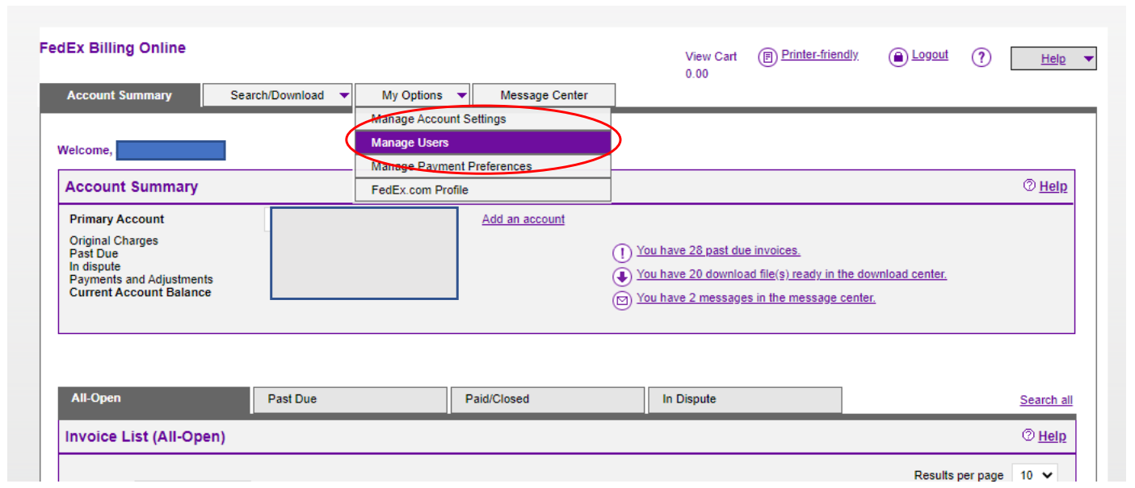This screenshot has width=1135, height=488.
Task: Select FedEx.com Profile option
Action: click(420, 190)
